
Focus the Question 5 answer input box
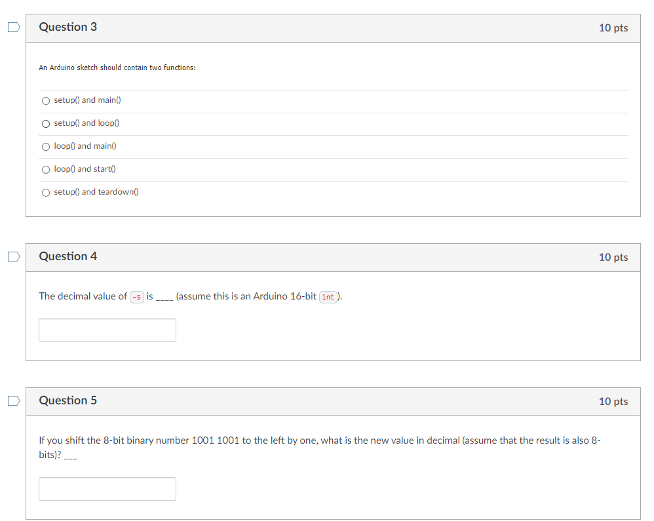(107, 489)
